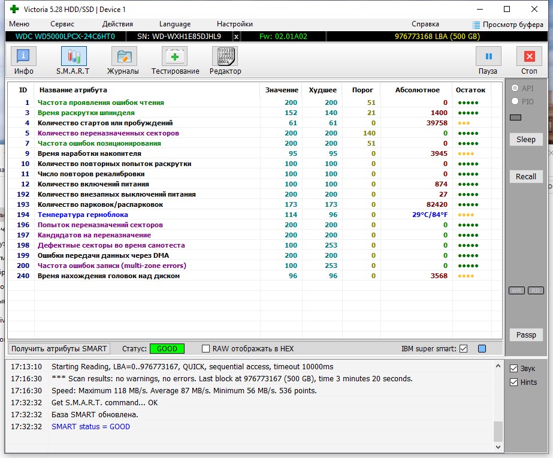This screenshot has width=553, height=458.
Task: Click the Порог column header
Action: click(x=362, y=90)
